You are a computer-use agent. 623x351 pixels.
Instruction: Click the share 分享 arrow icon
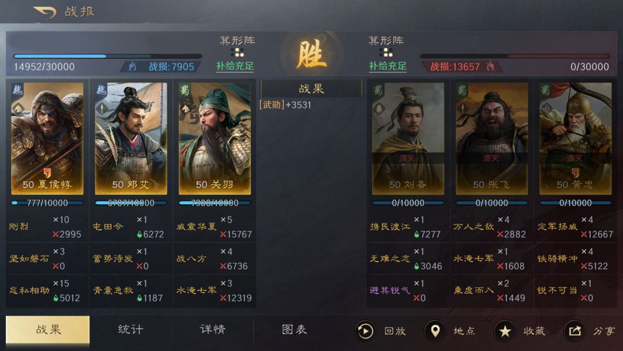click(x=575, y=331)
